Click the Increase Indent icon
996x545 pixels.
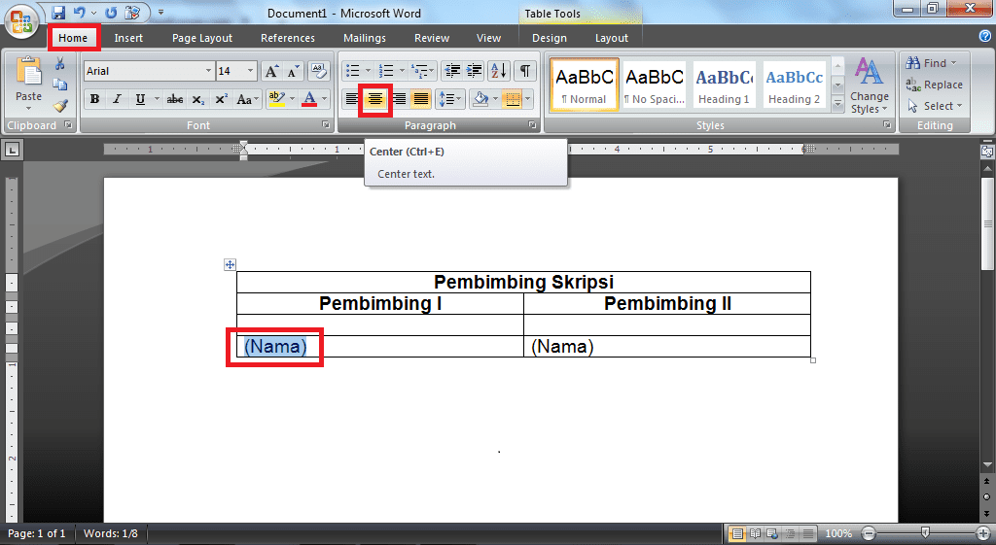[x=475, y=71]
